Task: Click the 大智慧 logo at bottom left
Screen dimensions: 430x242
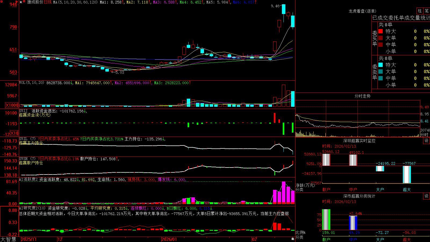Action: [8, 239]
